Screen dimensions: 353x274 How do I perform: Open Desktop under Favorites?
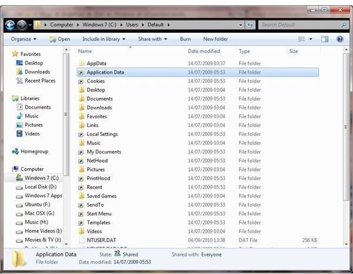coord(29,63)
